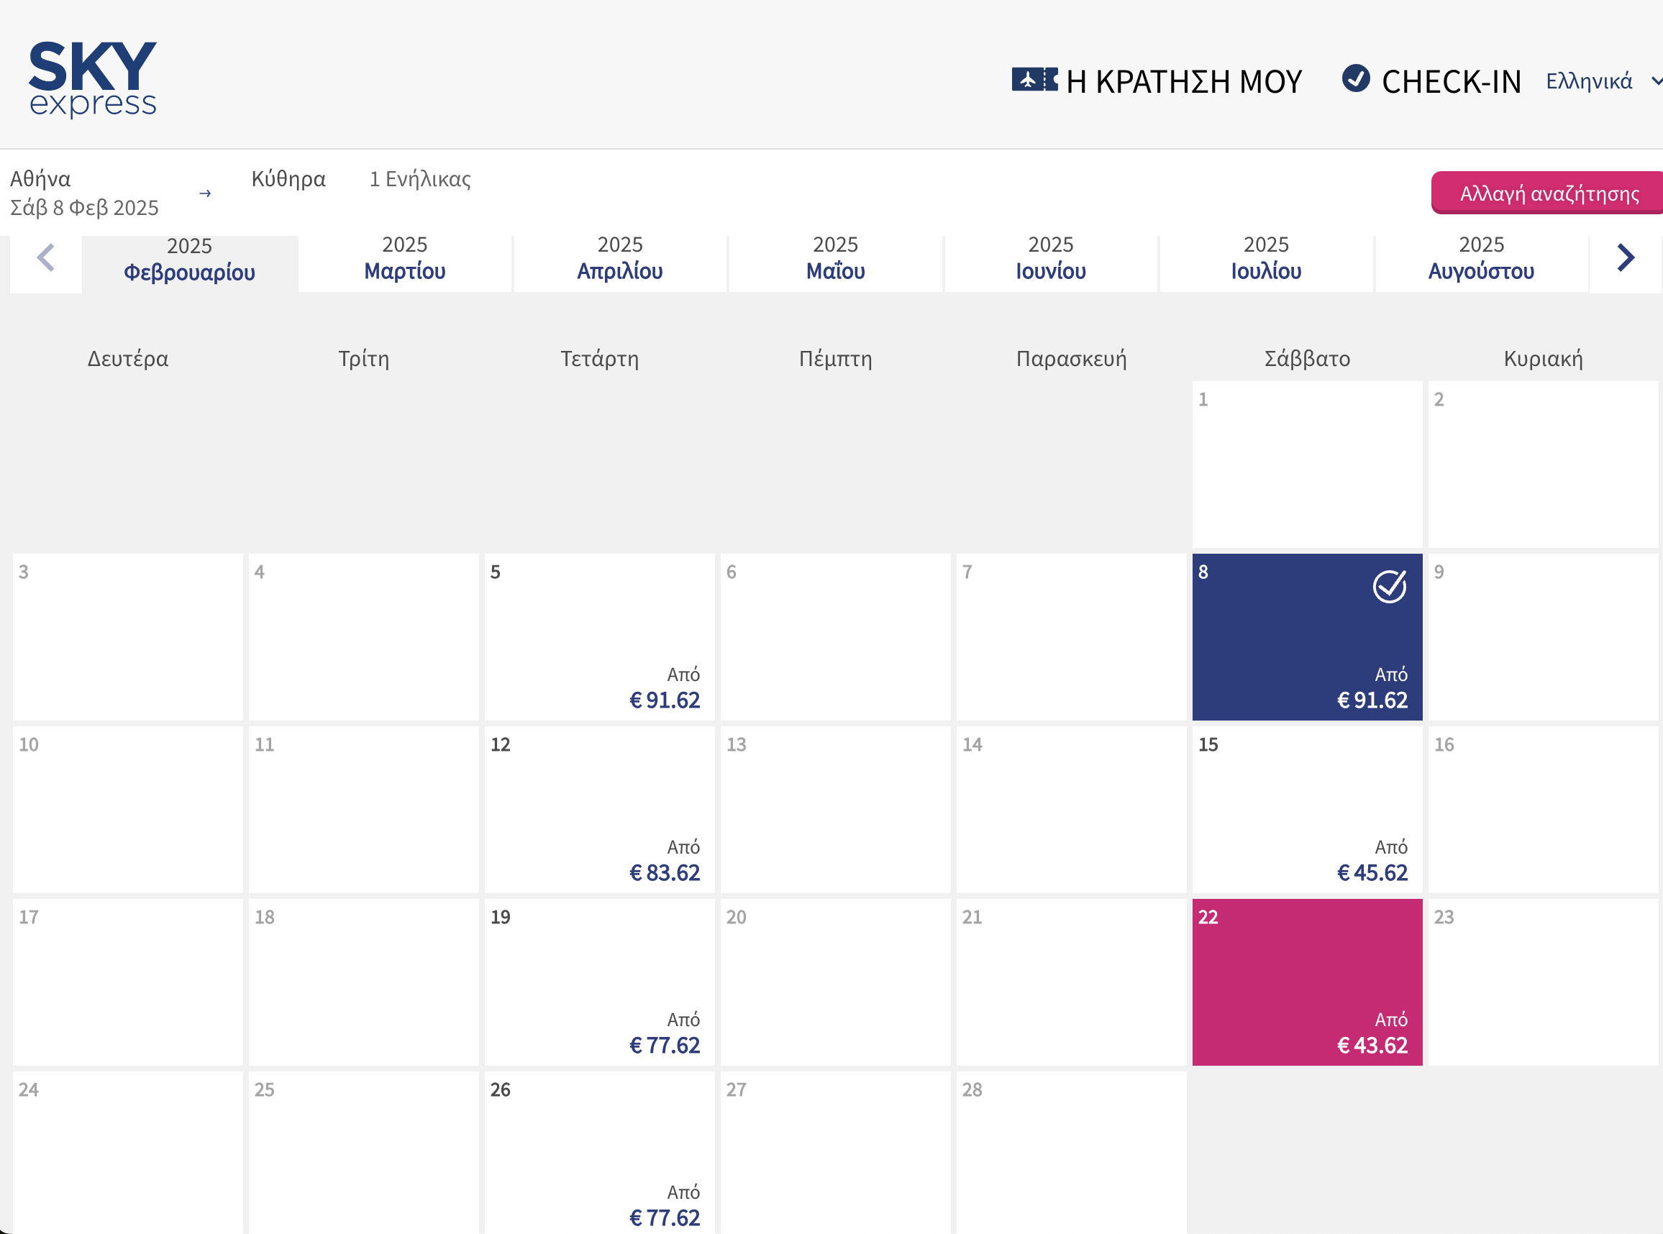Click the Κύθηρα destination field
This screenshot has height=1234, width=1663.
[288, 179]
